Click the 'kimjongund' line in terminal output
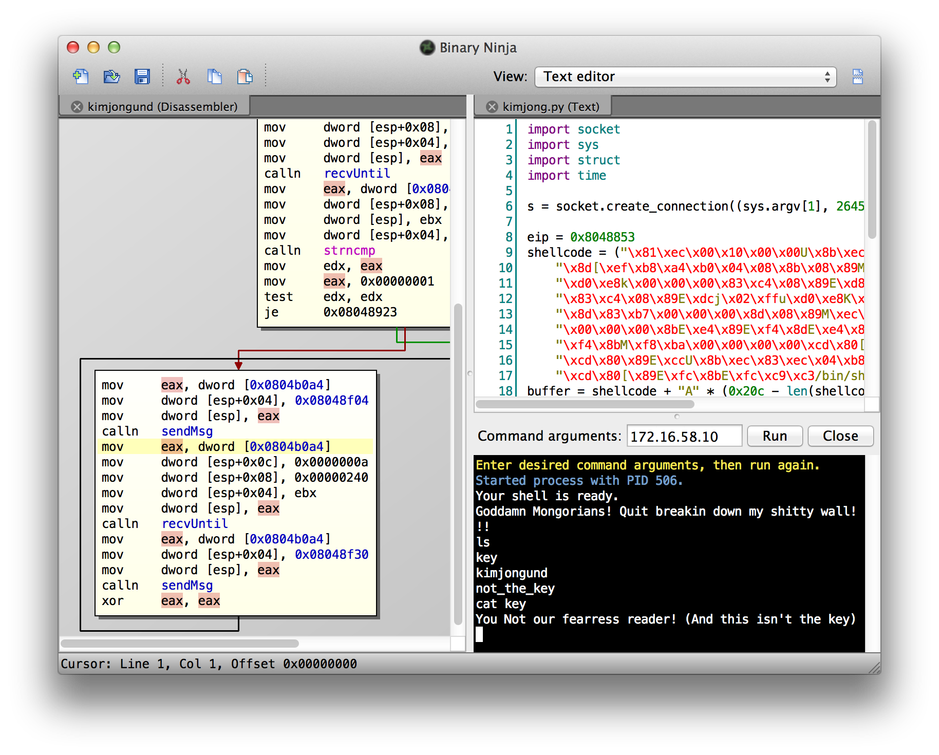939x755 pixels. point(512,573)
